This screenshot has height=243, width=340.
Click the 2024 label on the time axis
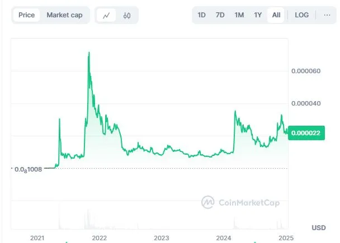click(x=224, y=238)
